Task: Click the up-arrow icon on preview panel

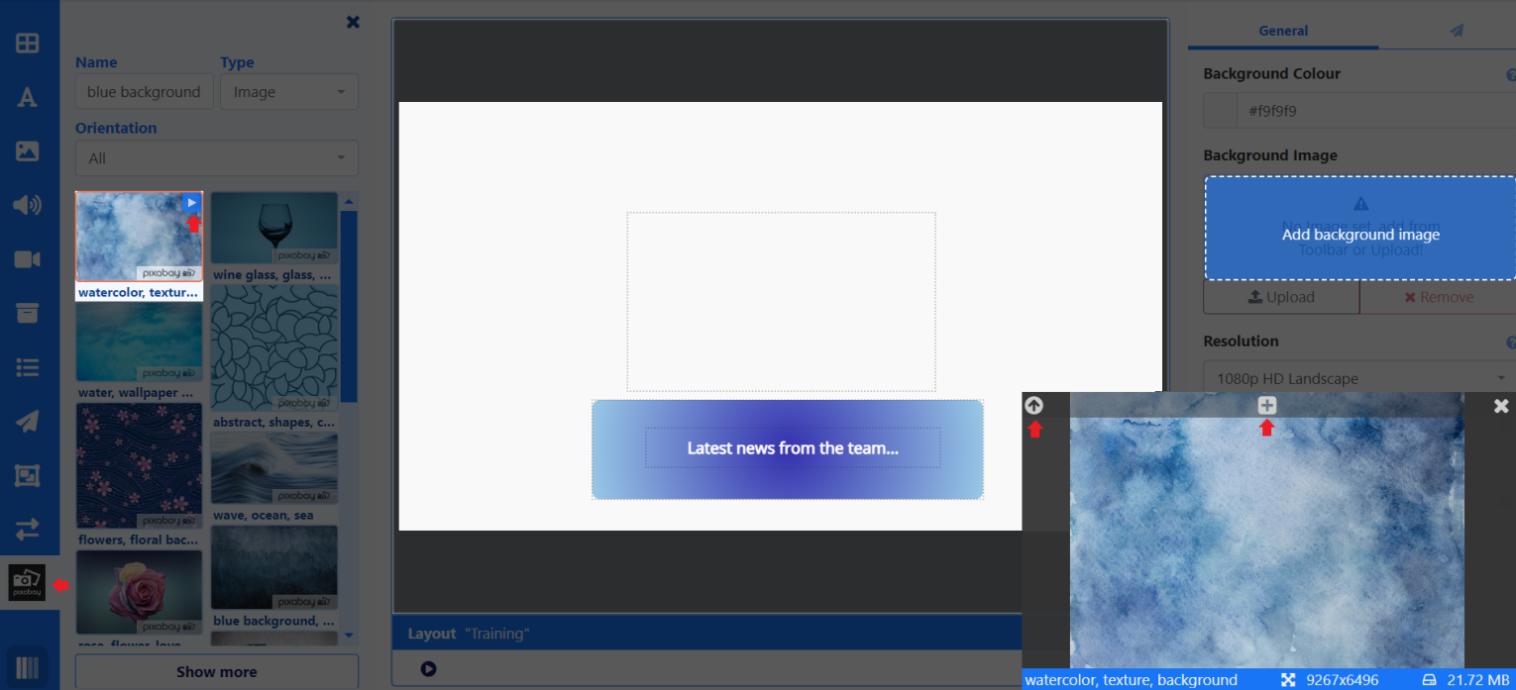Action: (x=1033, y=405)
